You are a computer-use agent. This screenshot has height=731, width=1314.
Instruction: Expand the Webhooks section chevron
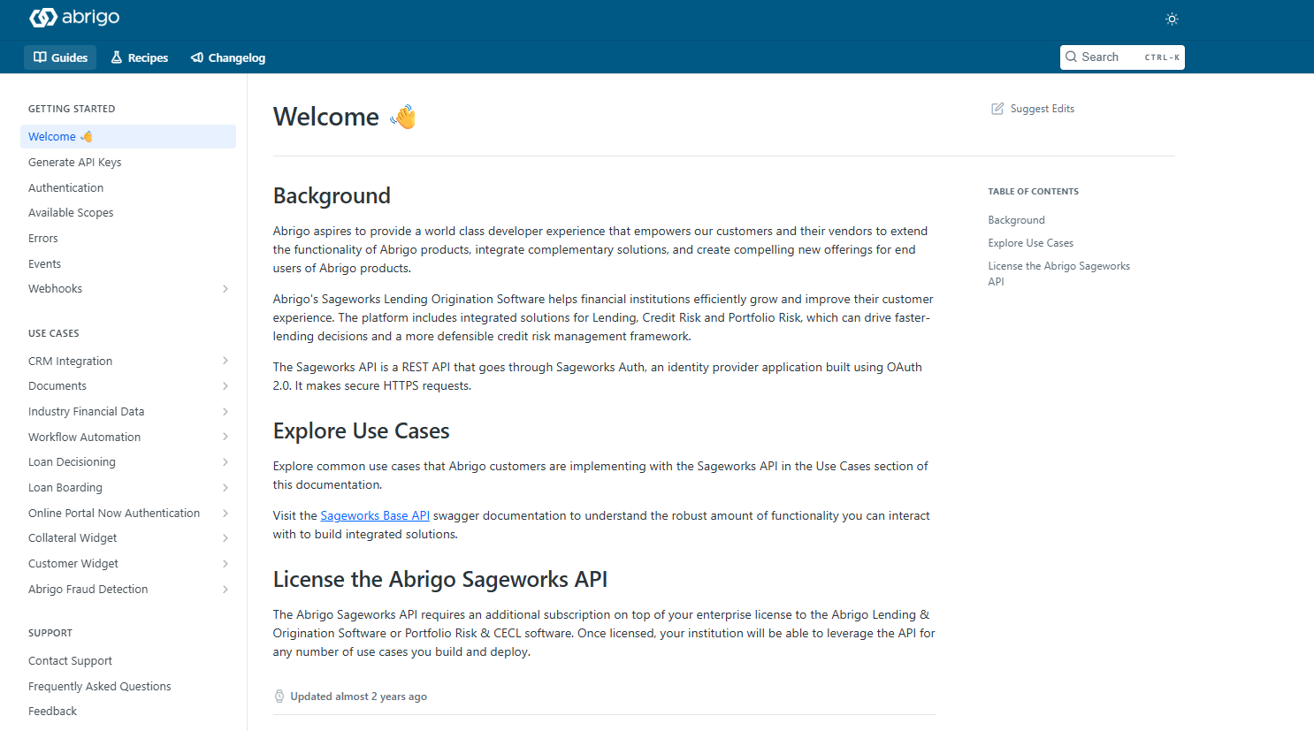pos(225,289)
